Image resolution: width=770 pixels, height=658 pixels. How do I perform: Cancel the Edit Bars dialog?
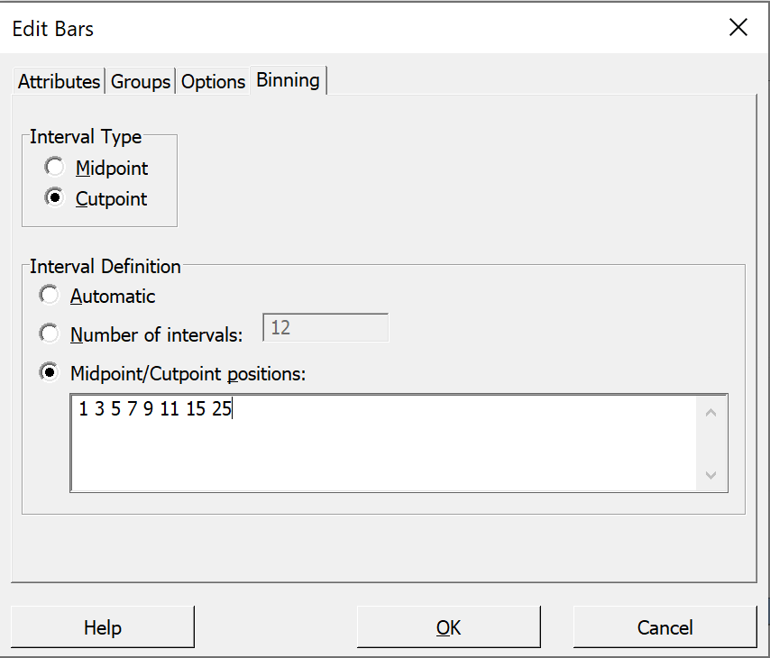[x=665, y=627]
